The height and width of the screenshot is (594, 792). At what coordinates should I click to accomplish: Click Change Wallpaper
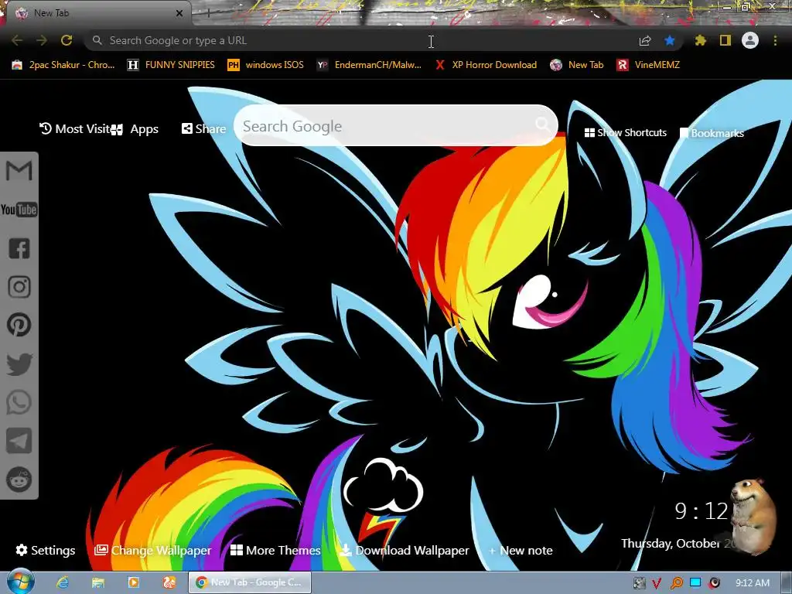(x=152, y=550)
